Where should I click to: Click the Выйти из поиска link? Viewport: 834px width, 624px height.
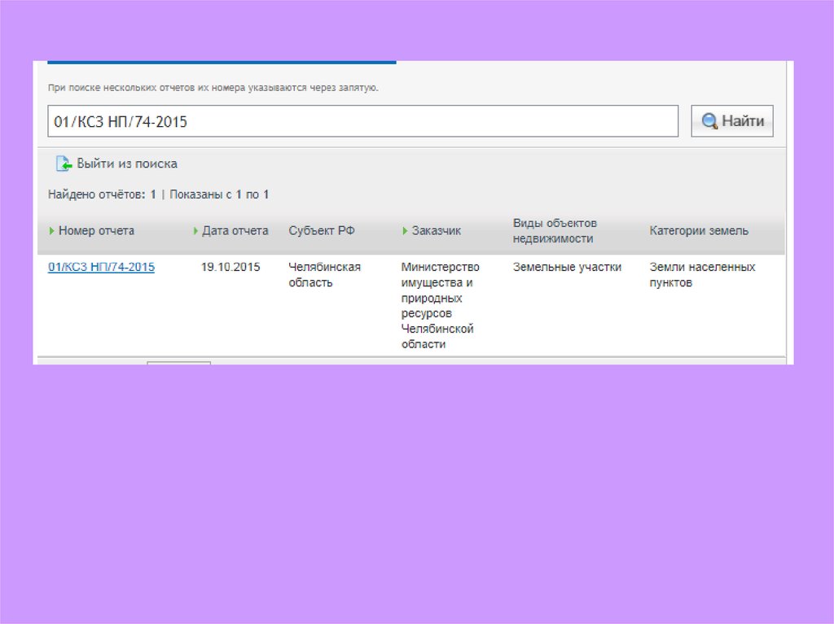click(127, 164)
